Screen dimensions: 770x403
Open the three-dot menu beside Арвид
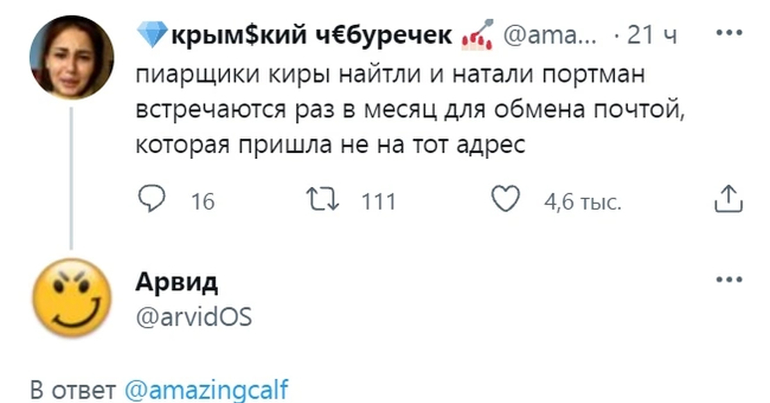(x=728, y=280)
